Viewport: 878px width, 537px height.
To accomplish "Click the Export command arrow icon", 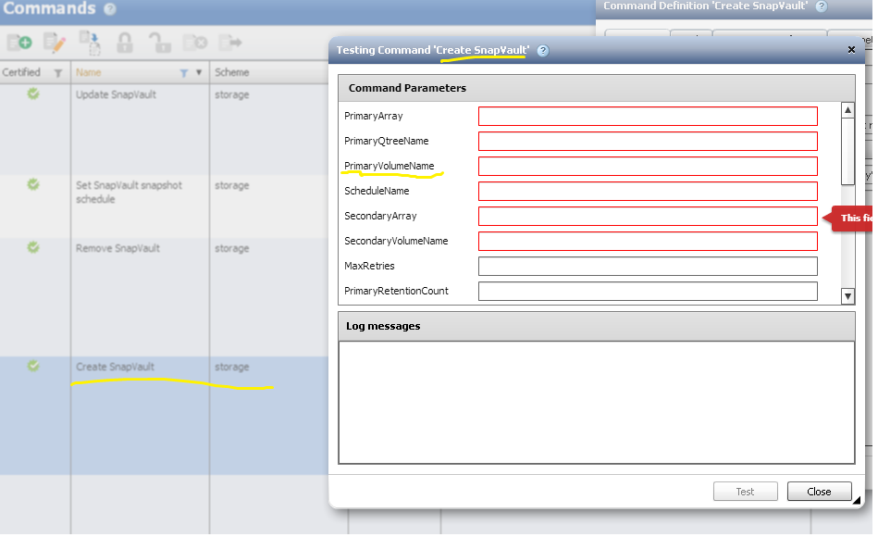I will [229, 43].
